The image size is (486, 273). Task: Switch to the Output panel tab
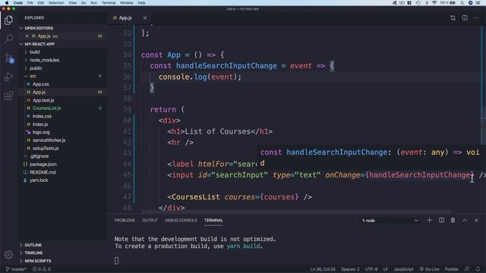150,221
